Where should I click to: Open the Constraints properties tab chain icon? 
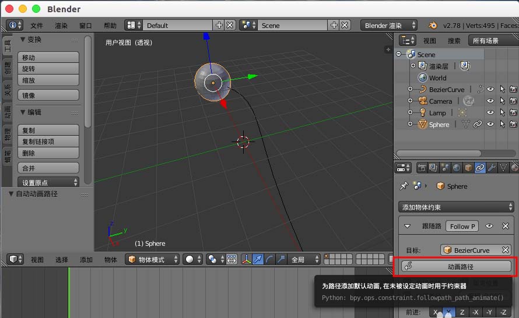click(479, 168)
